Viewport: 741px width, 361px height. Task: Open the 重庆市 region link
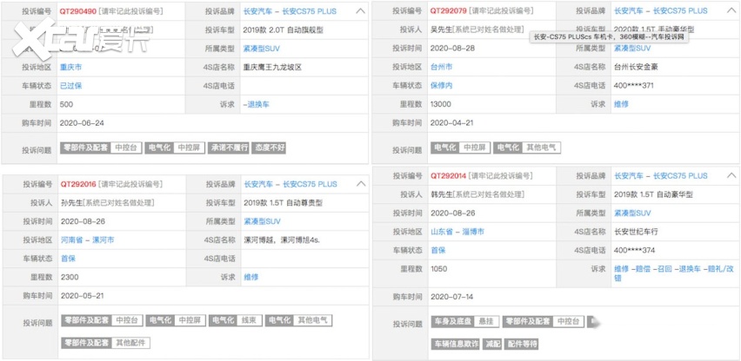pos(71,67)
